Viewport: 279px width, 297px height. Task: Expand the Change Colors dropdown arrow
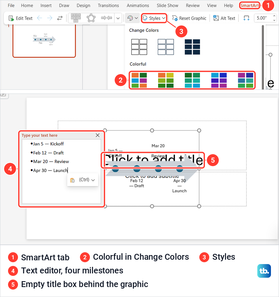coord(136,18)
